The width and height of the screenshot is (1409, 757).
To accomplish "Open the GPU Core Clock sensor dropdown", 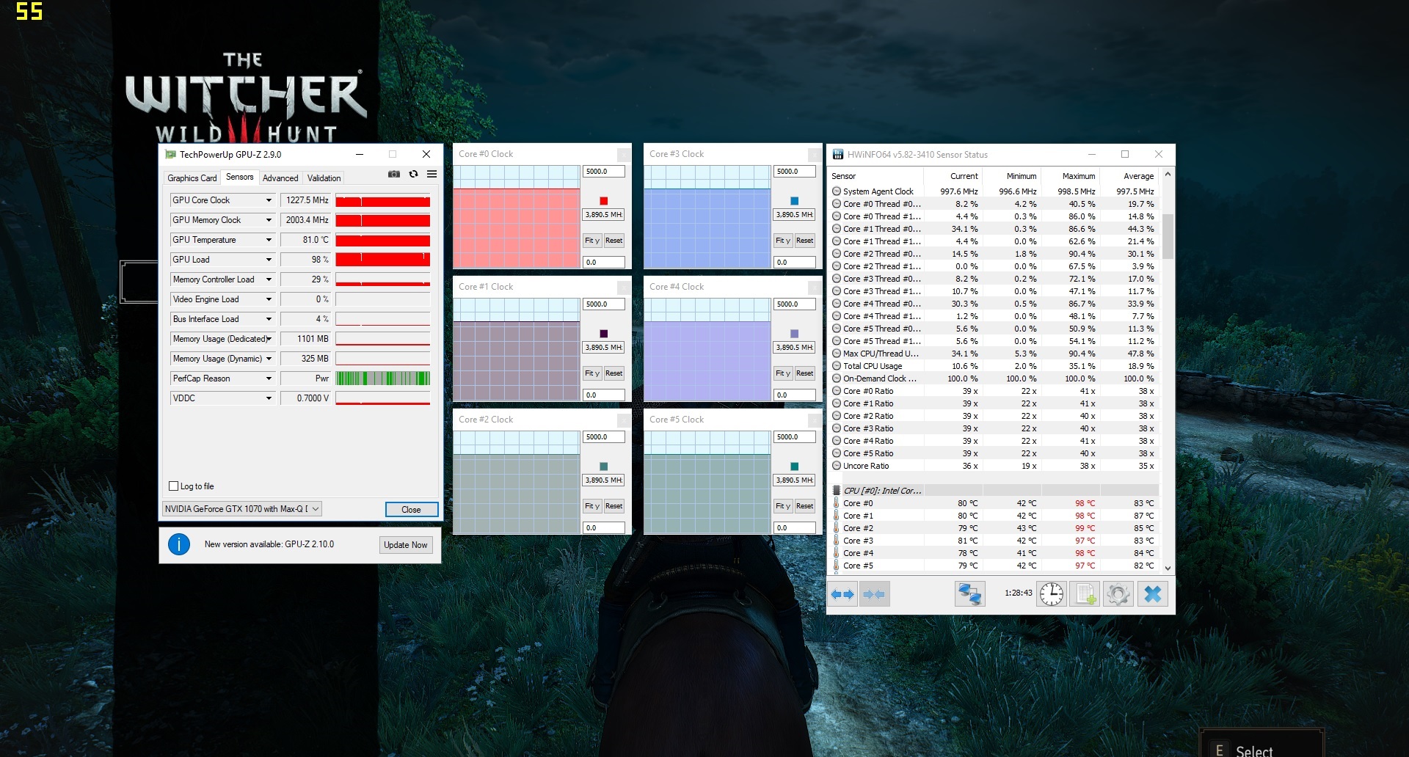I will click(269, 200).
